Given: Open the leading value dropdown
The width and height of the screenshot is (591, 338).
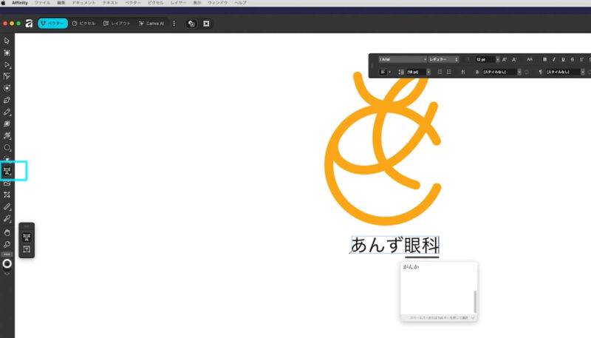Looking at the screenshot, I should tap(428, 72).
